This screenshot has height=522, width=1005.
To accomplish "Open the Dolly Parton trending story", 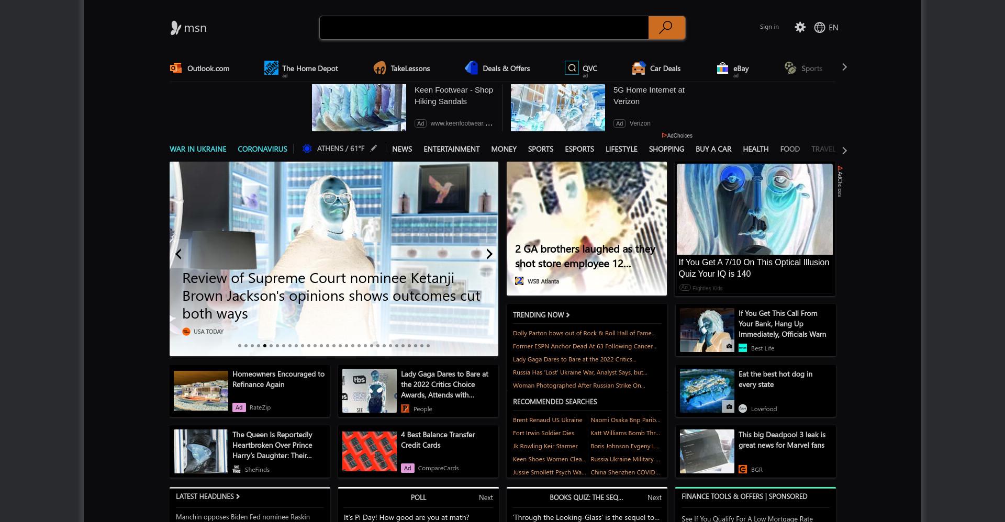I will coord(584,333).
